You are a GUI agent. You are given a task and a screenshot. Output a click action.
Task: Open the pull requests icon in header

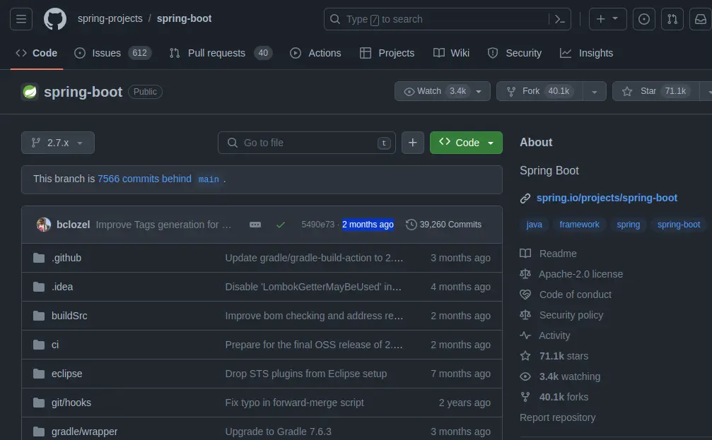(x=672, y=19)
